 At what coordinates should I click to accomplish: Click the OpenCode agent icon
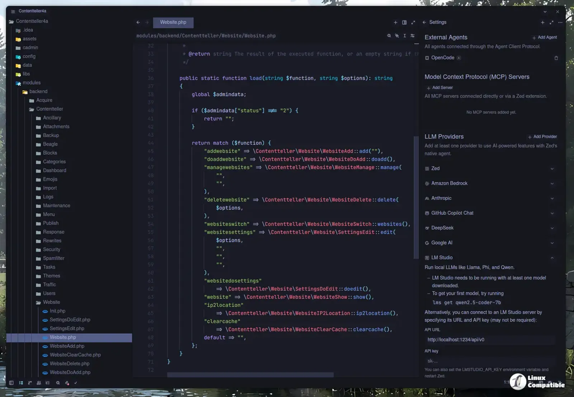pos(427,58)
